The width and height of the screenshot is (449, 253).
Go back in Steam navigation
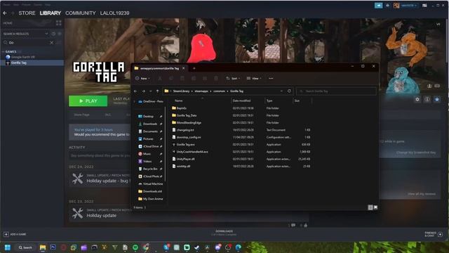coord(5,13)
